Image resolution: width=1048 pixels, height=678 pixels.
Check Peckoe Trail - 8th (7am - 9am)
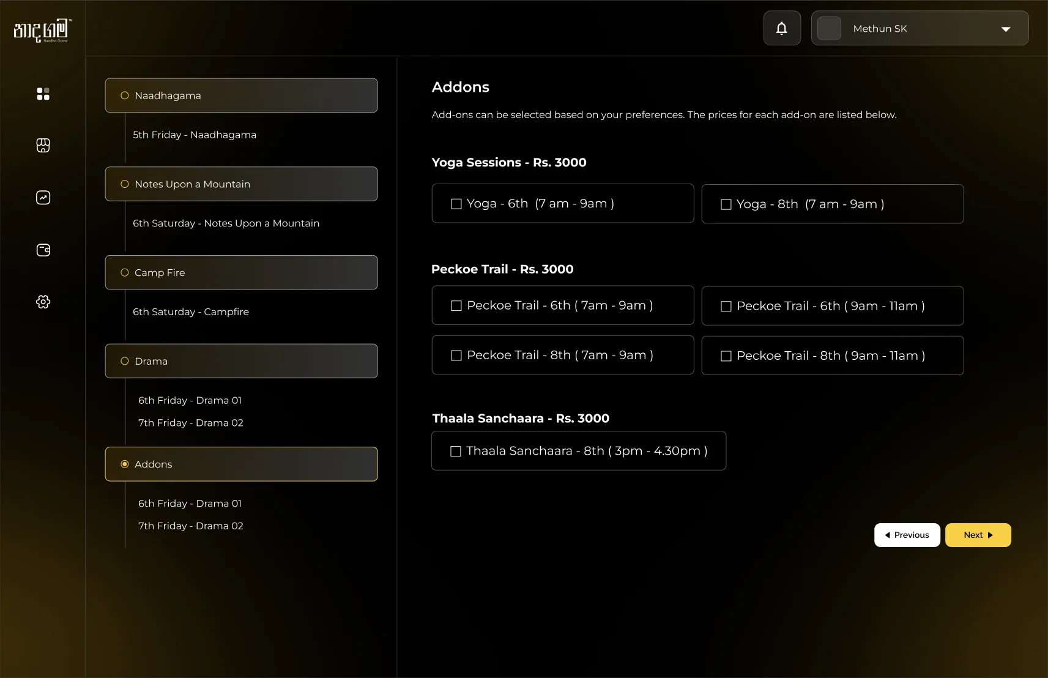pyautogui.click(x=456, y=356)
